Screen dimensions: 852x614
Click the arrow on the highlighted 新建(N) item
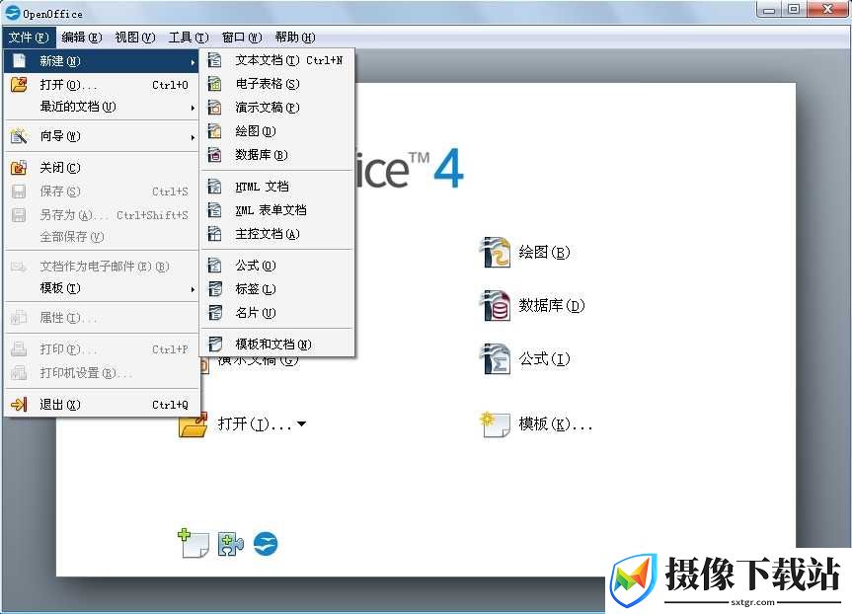(193, 62)
